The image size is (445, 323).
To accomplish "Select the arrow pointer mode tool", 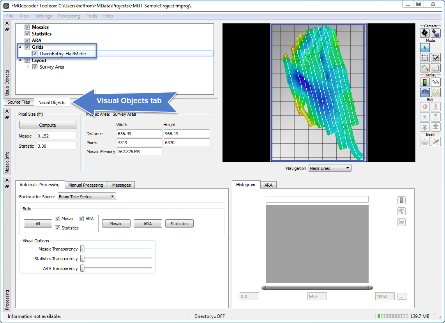I will point(425,48).
